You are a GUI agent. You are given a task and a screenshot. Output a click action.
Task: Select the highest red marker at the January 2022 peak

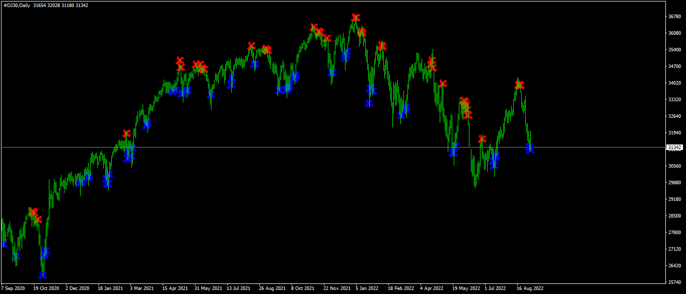[356, 18]
